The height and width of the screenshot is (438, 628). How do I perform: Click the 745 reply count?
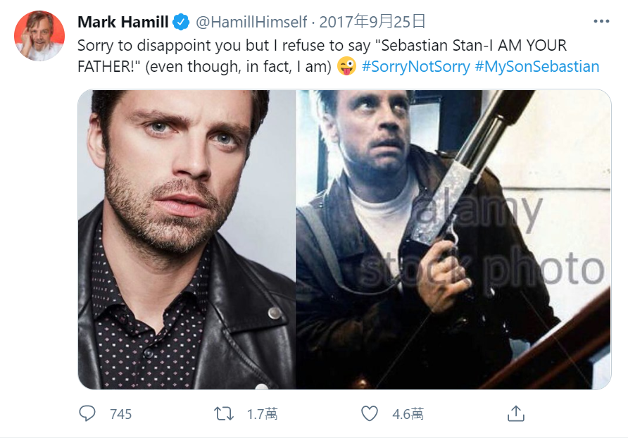coord(121,414)
